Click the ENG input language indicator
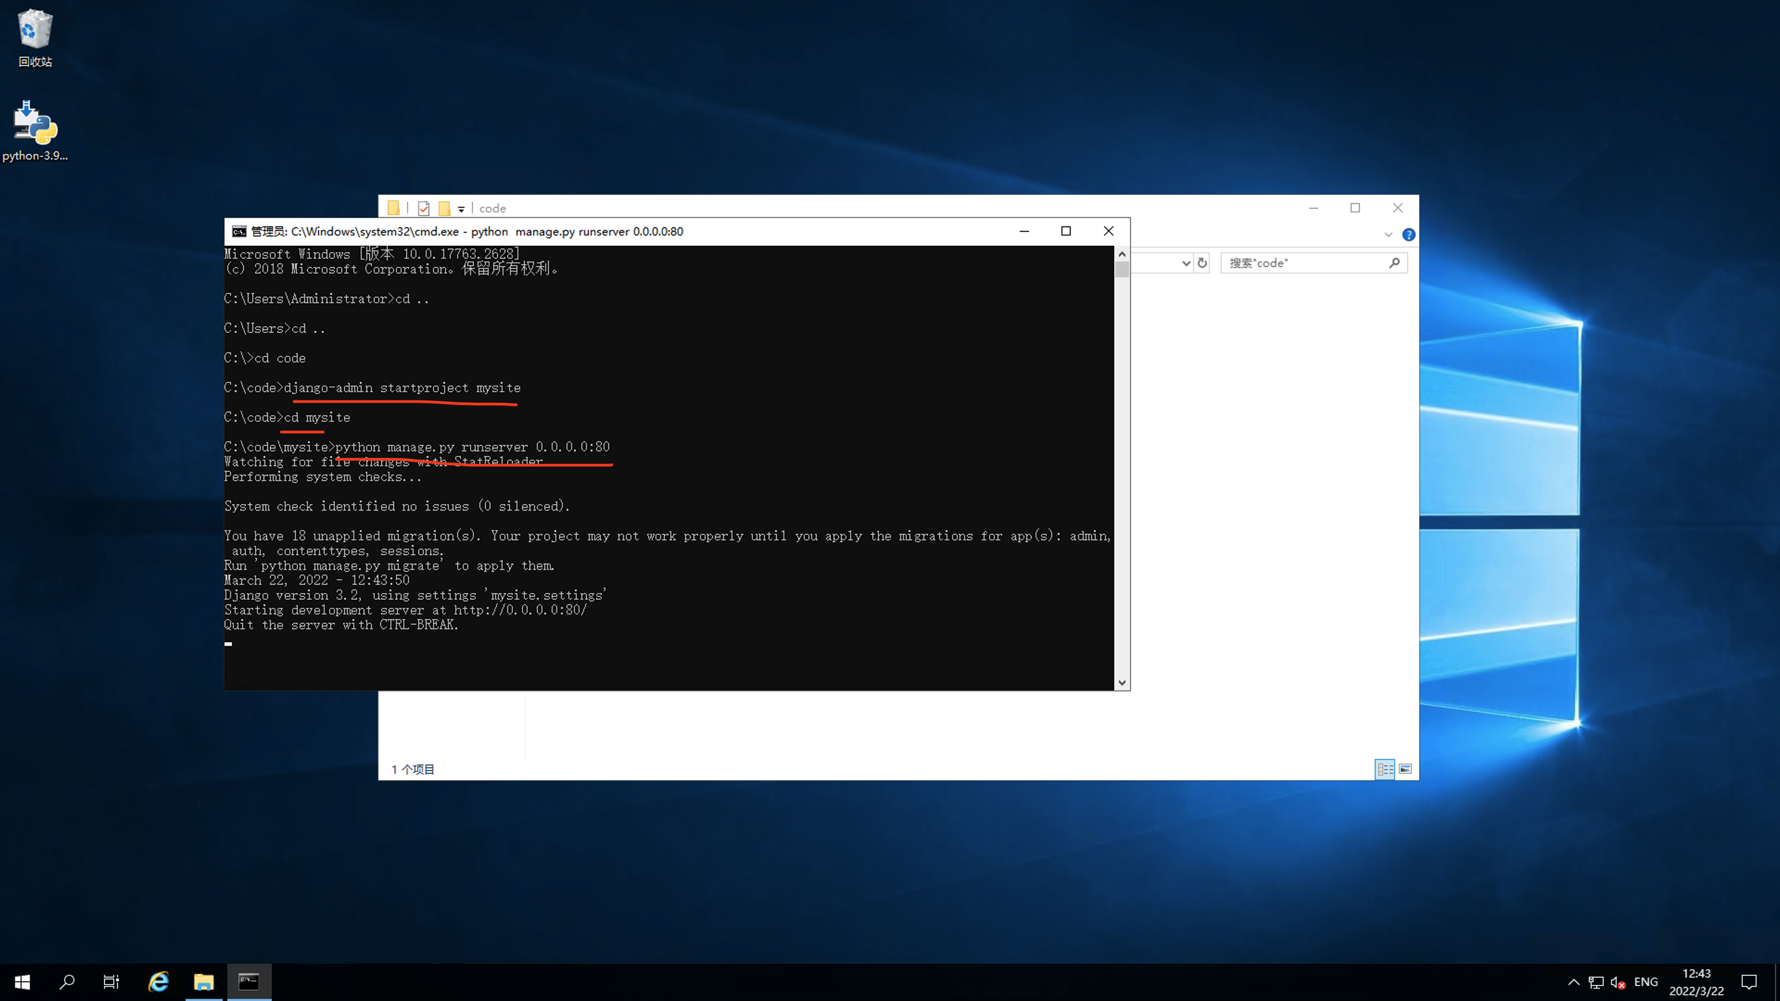This screenshot has height=1001, width=1780. [1646, 982]
